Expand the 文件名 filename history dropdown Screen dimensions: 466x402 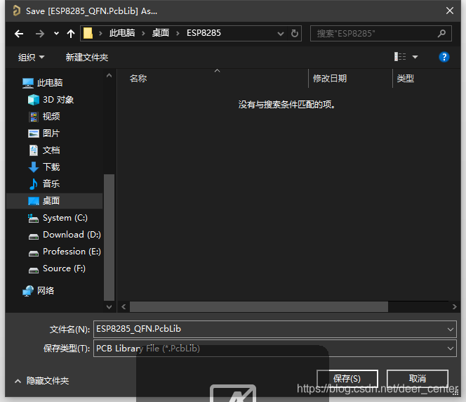[450, 329]
